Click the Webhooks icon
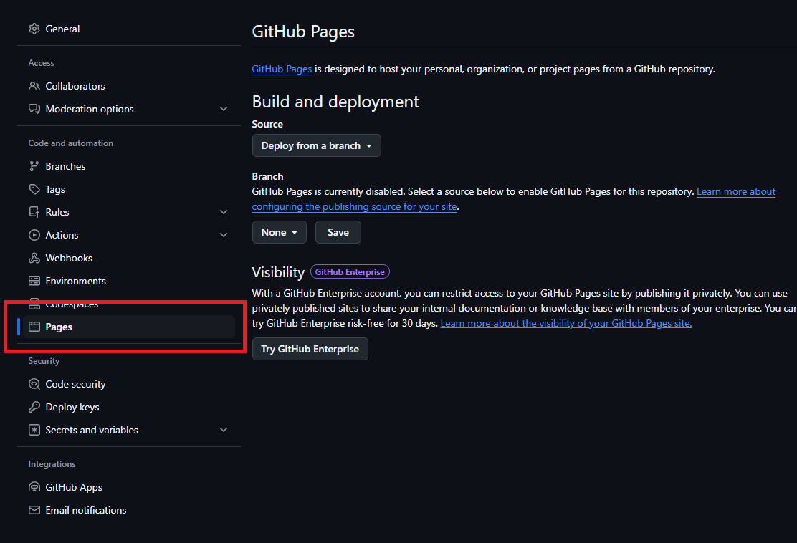The image size is (797, 543). (x=34, y=258)
